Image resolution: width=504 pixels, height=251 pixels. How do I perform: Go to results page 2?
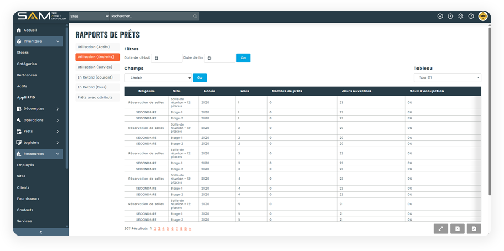(x=155, y=228)
